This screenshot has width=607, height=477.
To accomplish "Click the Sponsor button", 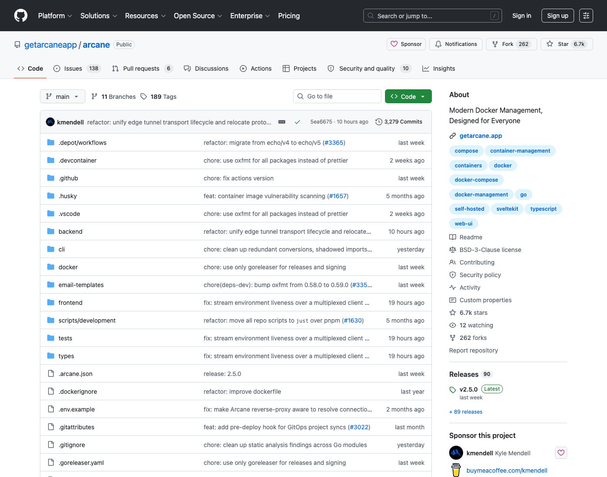I will click(406, 44).
